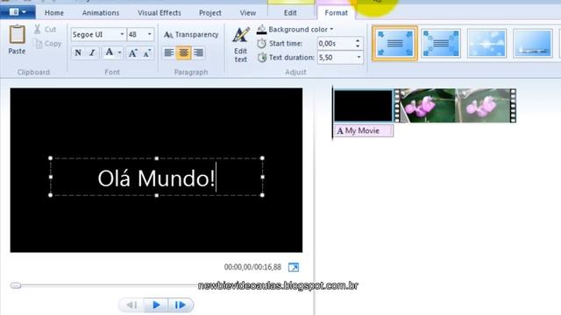Adjust text Transparency
This screenshot has width=561, height=315.
point(191,35)
